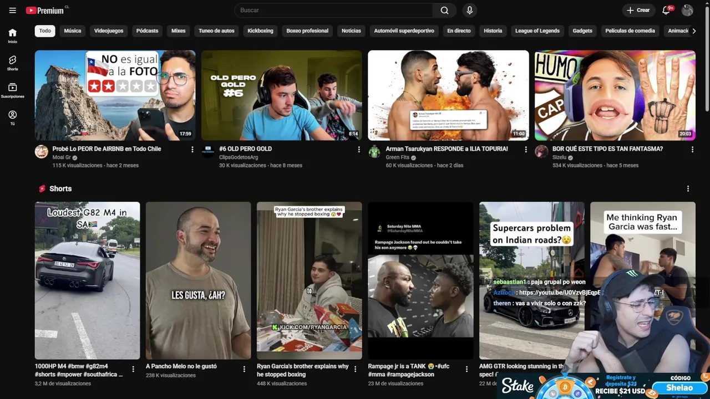The height and width of the screenshot is (399, 710).
Task: Select the Mixes filter chip
Action: [179, 31]
